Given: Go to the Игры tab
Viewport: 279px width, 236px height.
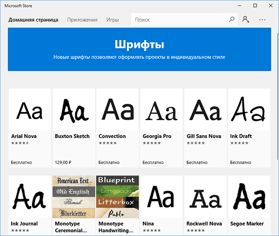Looking at the screenshot, I should pos(113,20).
